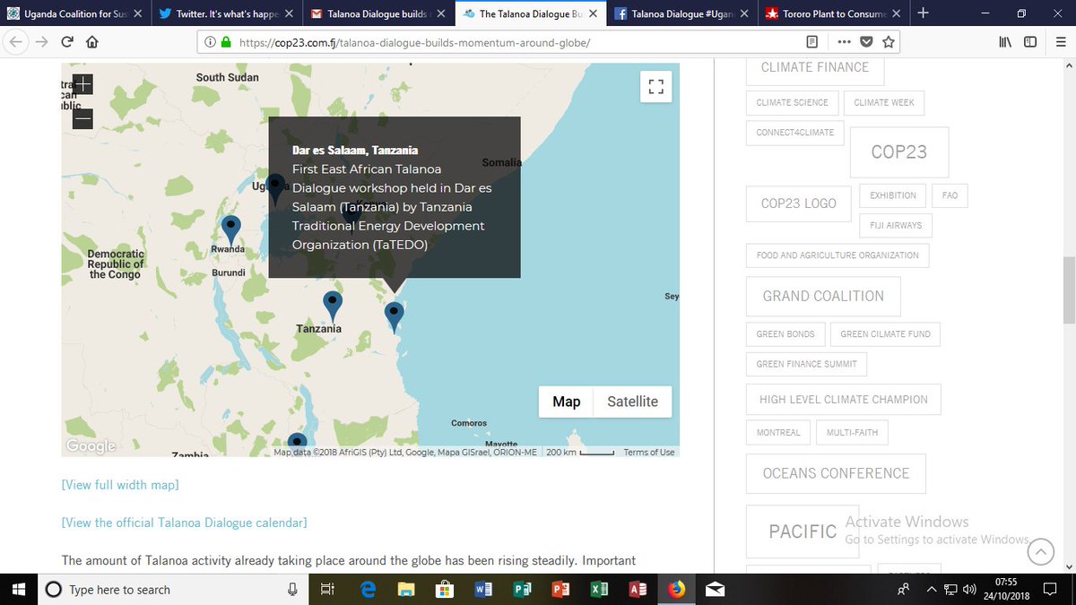Open Access from the taskbar
This screenshot has width=1076, height=605.
(638, 589)
